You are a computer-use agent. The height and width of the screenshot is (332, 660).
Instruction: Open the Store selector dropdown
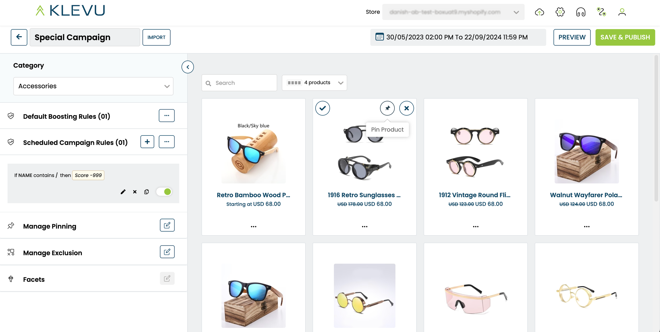point(453,12)
